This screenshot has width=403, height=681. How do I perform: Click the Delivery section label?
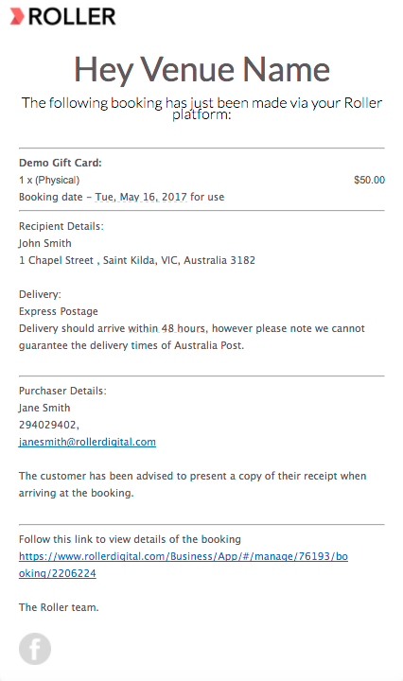(x=40, y=294)
